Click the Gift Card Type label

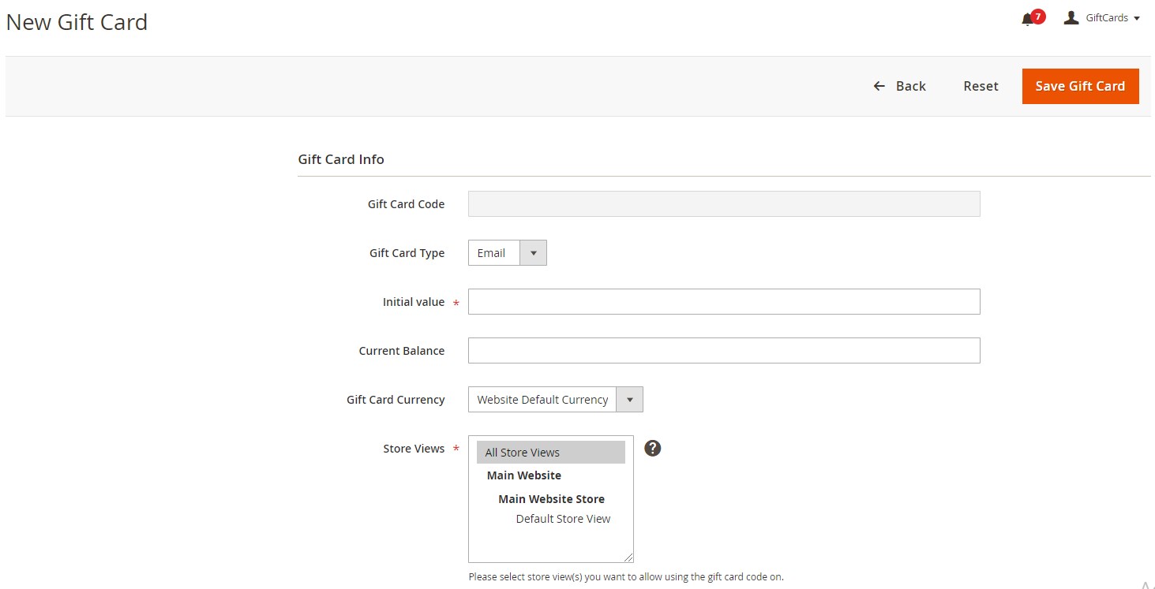[x=407, y=253]
